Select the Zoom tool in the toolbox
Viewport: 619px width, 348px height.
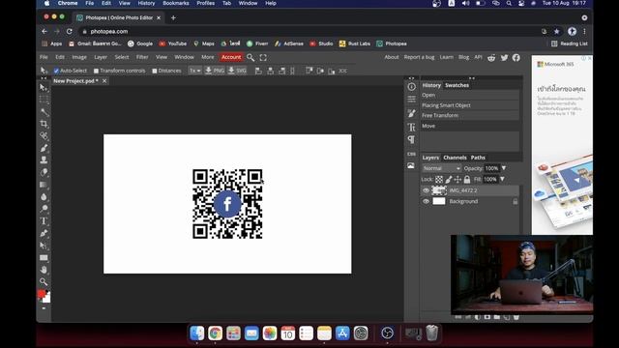44,281
